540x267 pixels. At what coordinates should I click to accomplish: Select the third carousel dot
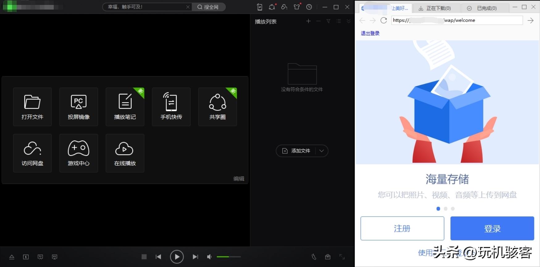point(453,209)
